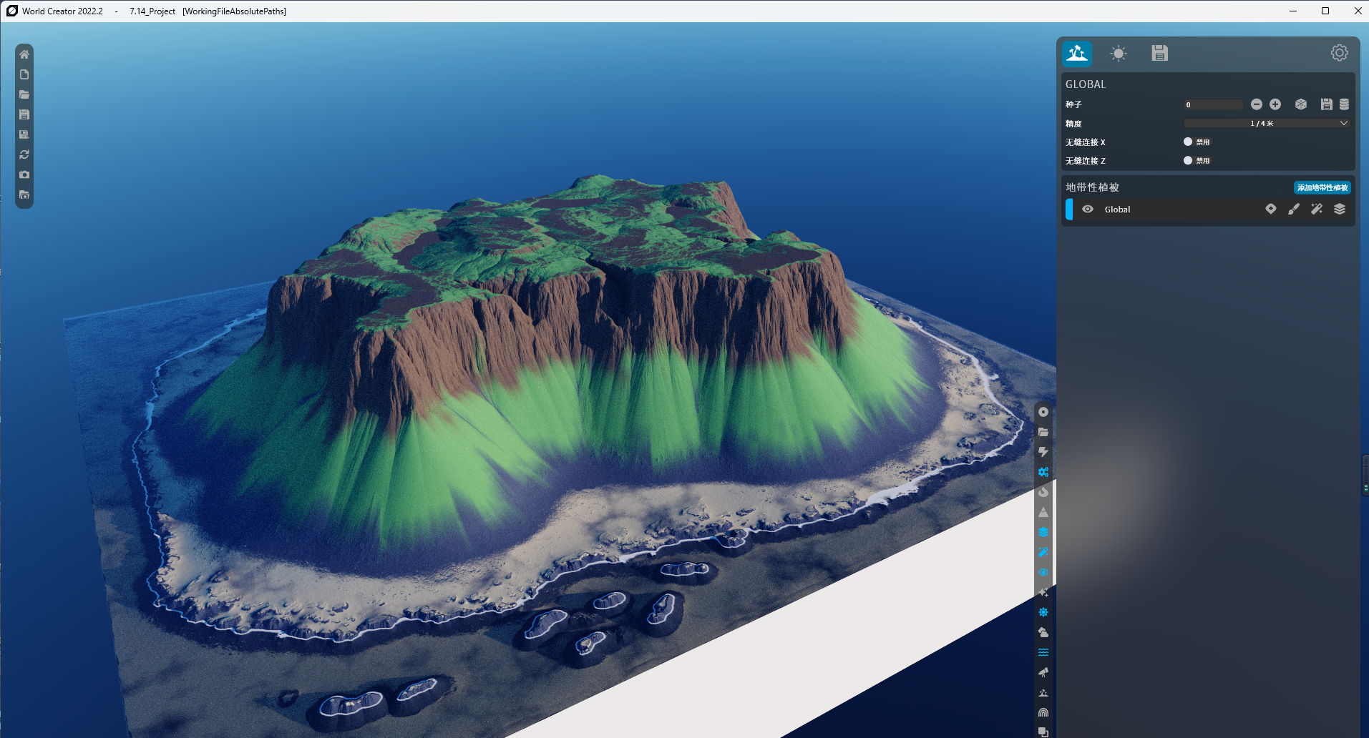The image size is (1369, 738).
Task: Click the 添加地带性植被 button
Action: (1322, 187)
